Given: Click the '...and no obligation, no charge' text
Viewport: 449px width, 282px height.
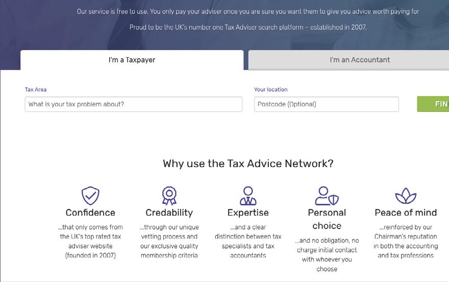Looking at the screenshot, I should [327, 255].
